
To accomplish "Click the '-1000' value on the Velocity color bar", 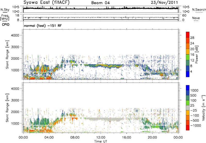I will click(195, 125).
